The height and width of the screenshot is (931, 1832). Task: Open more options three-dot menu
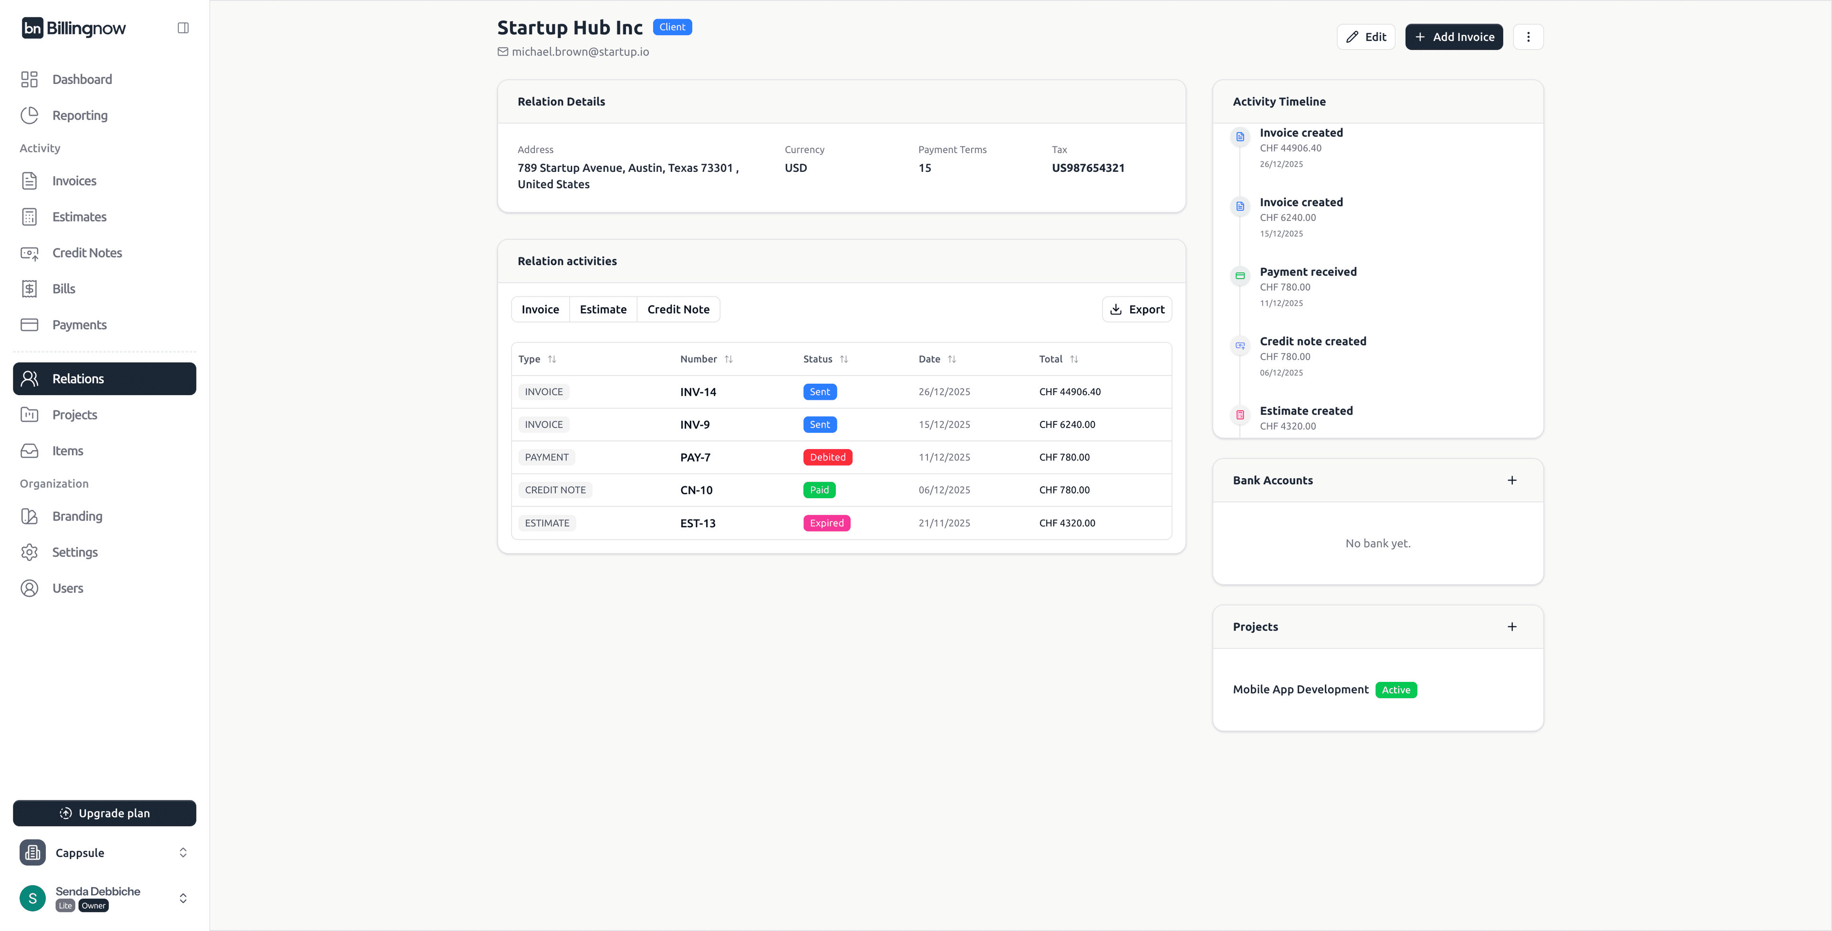(1528, 37)
